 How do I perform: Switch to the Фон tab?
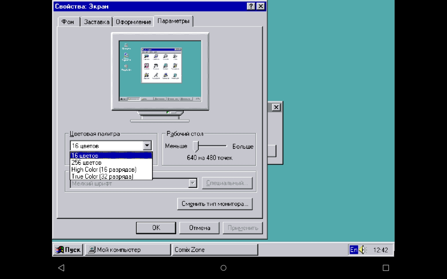tap(68, 22)
